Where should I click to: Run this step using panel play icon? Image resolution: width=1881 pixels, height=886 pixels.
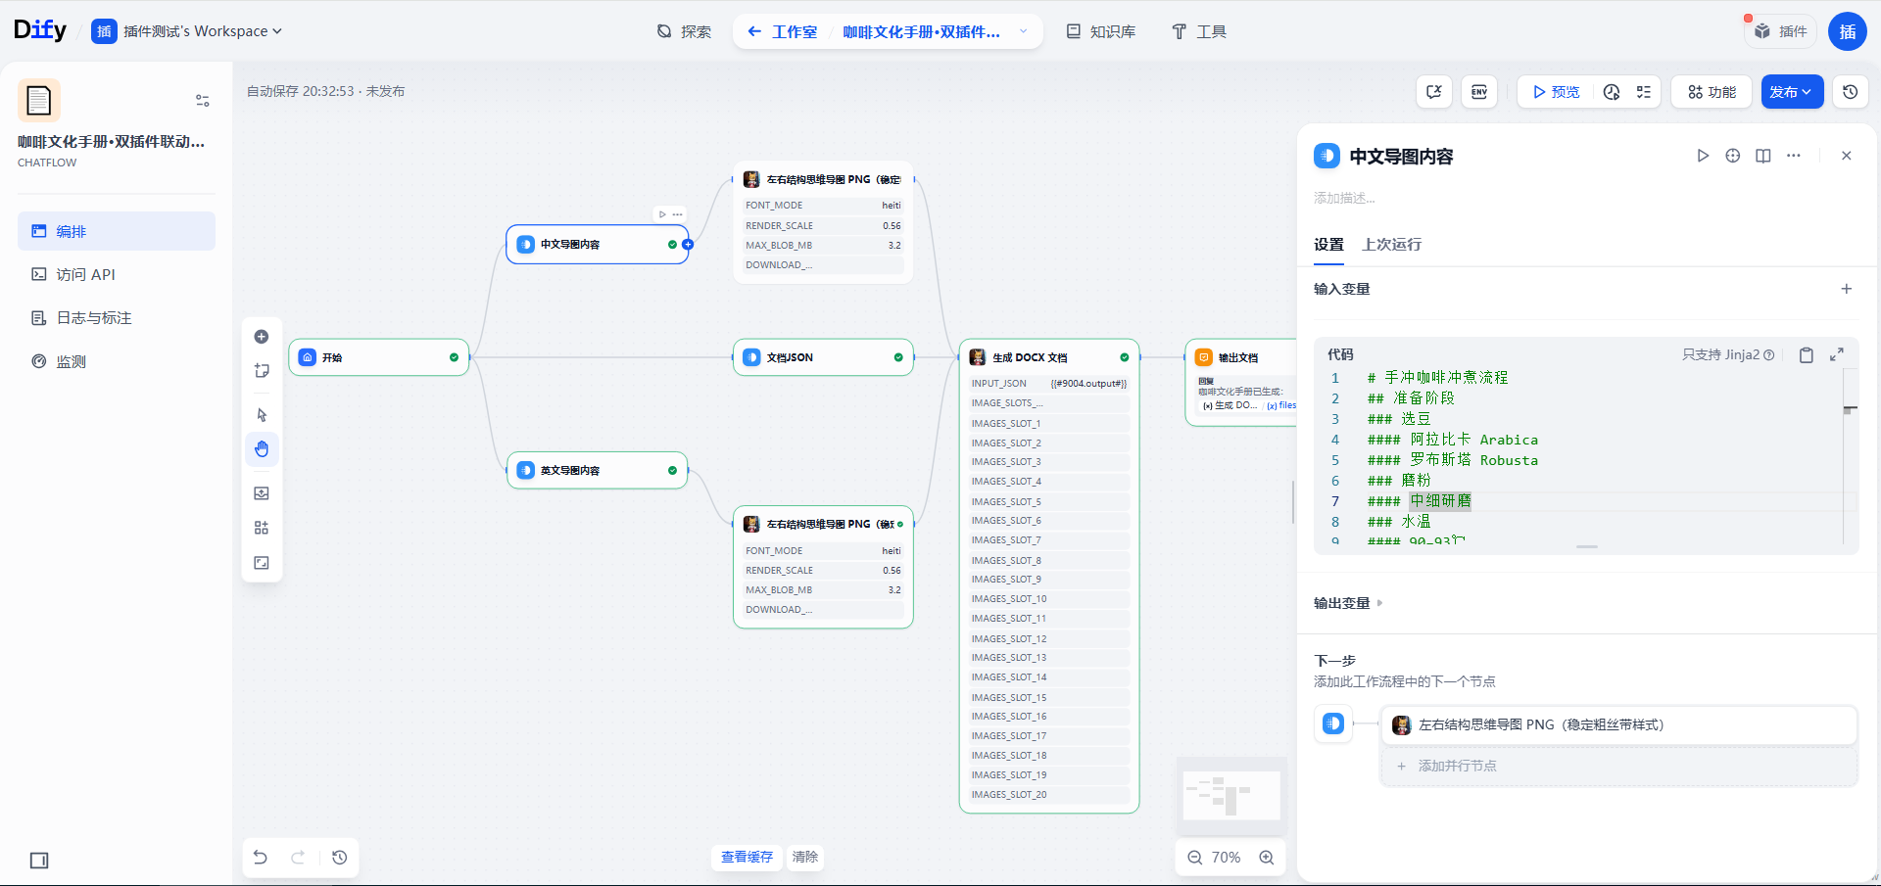pos(1703,156)
